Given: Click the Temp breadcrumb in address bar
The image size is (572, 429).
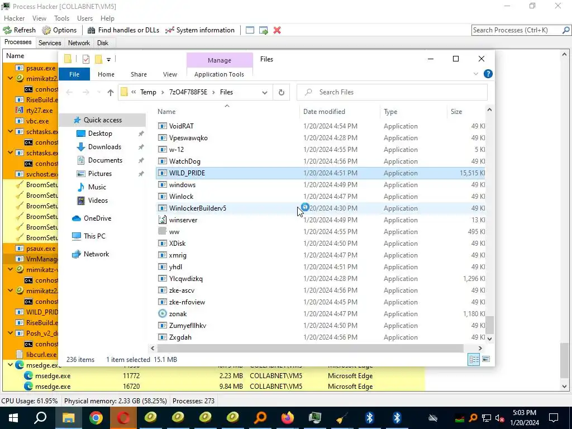Looking at the screenshot, I should click(x=148, y=92).
